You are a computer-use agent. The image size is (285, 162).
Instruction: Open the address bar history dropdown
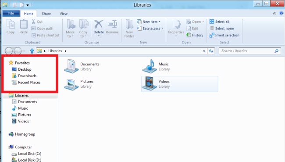(204, 51)
